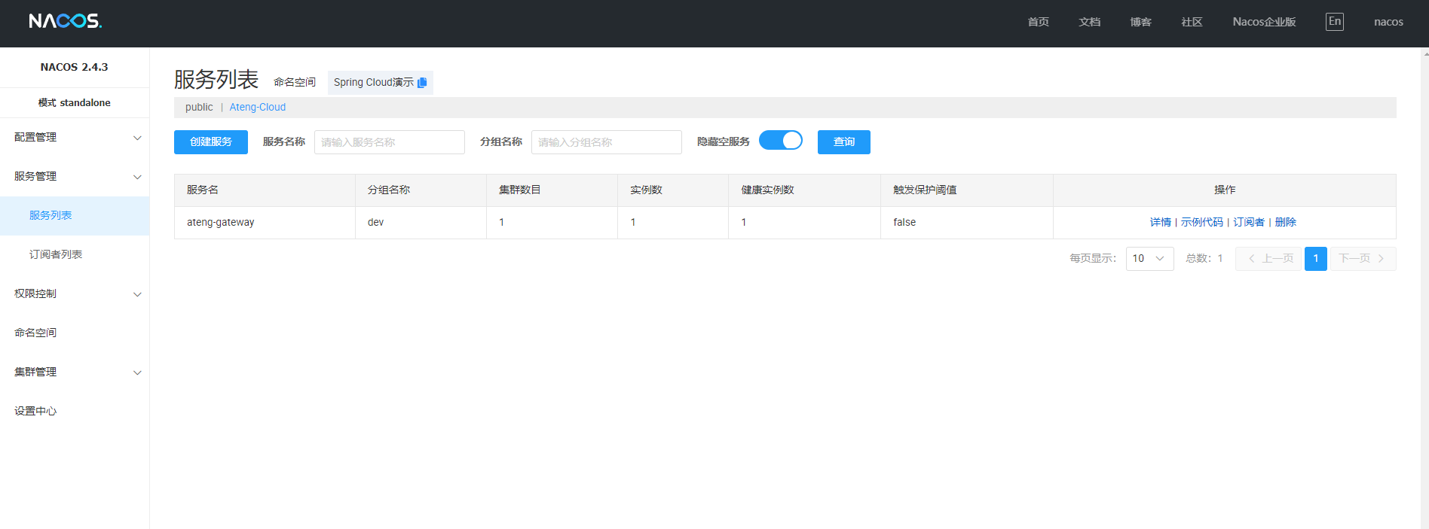Collapse the 服务管理 sidebar menu
This screenshot has width=1429, height=529.
pyautogui.click(x=74, y=177)
